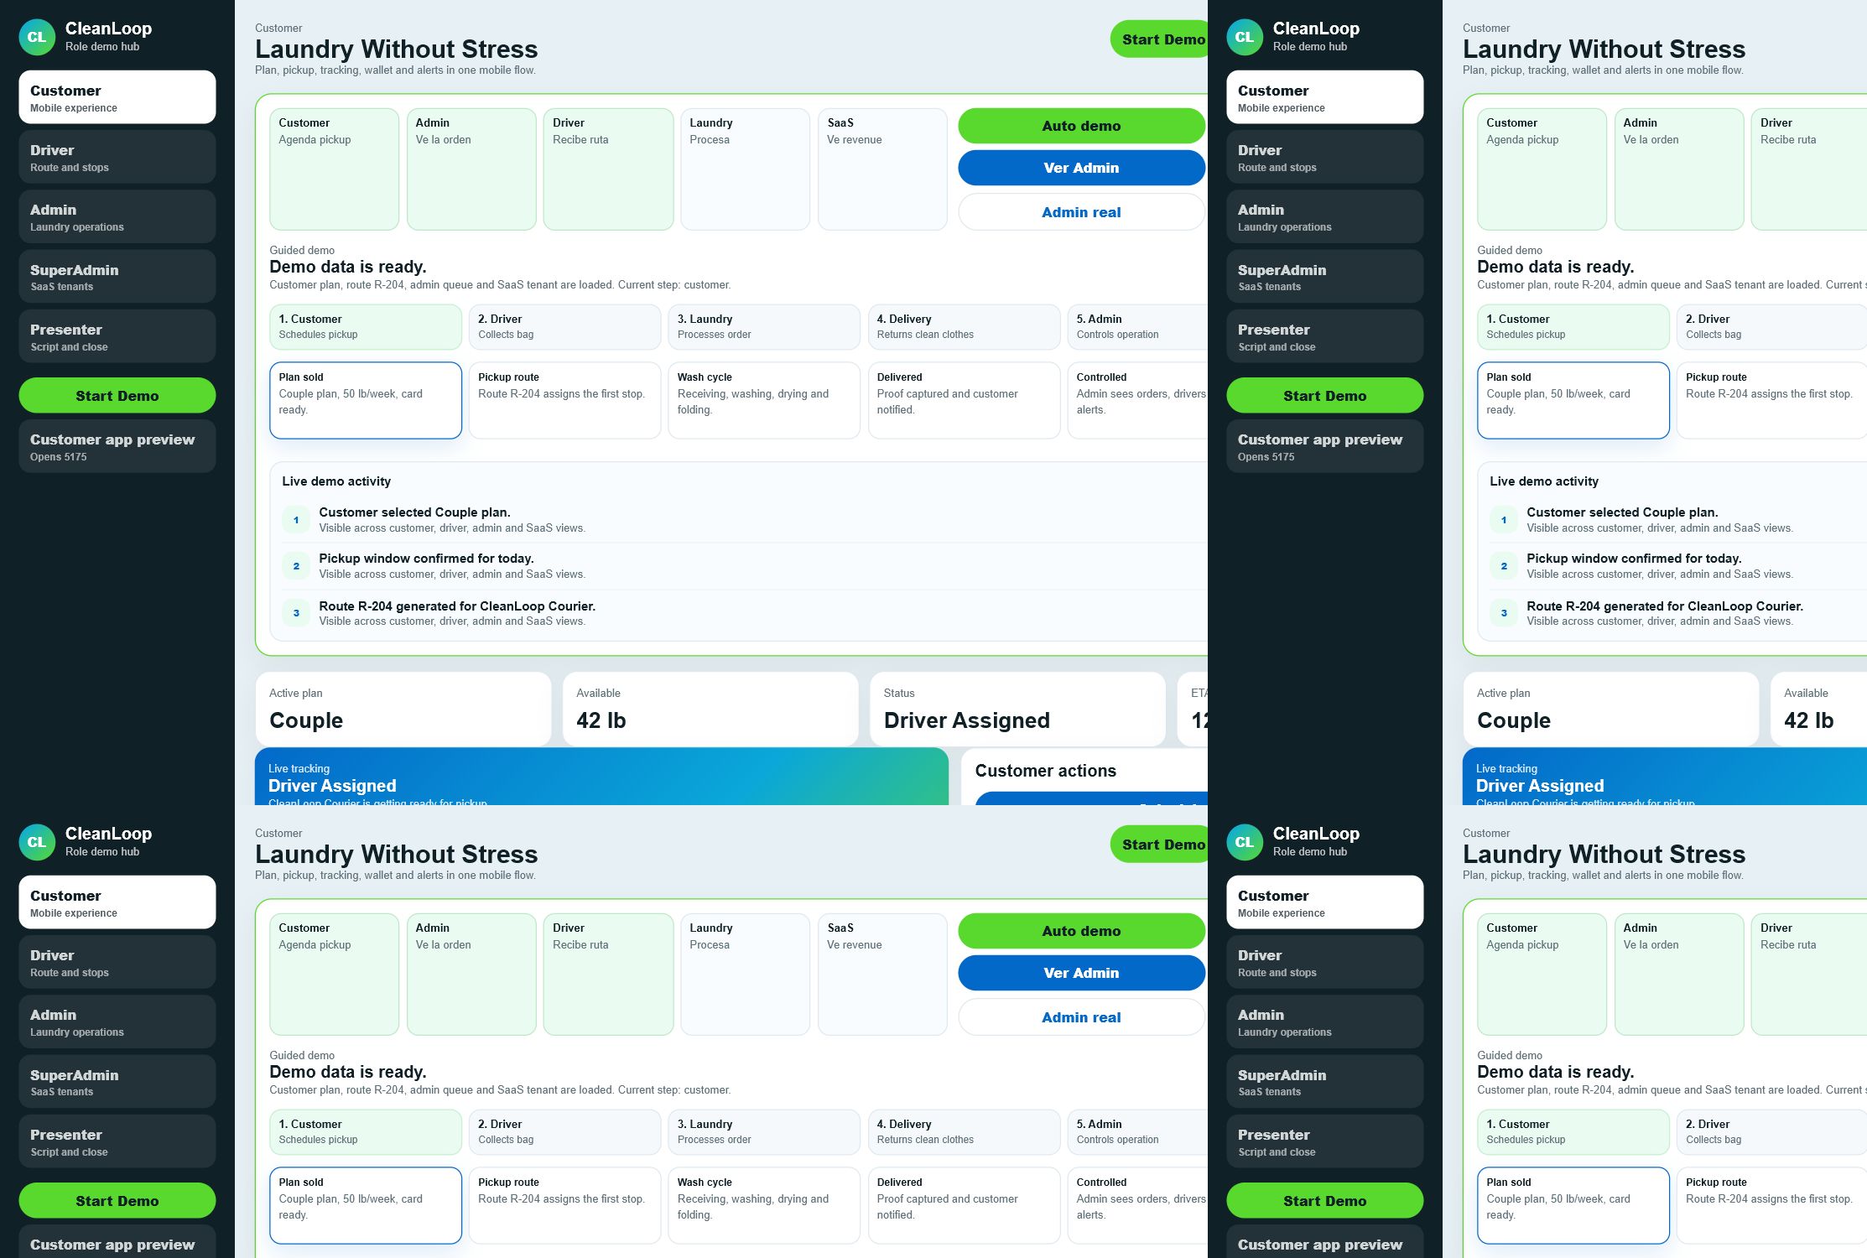Open Presenter role in upper-right sidebar
The height and width of the screenshot is (1258, 1867).
1325,336
